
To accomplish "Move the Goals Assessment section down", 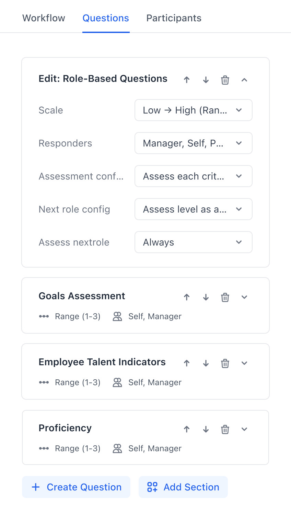I will 206,297.
